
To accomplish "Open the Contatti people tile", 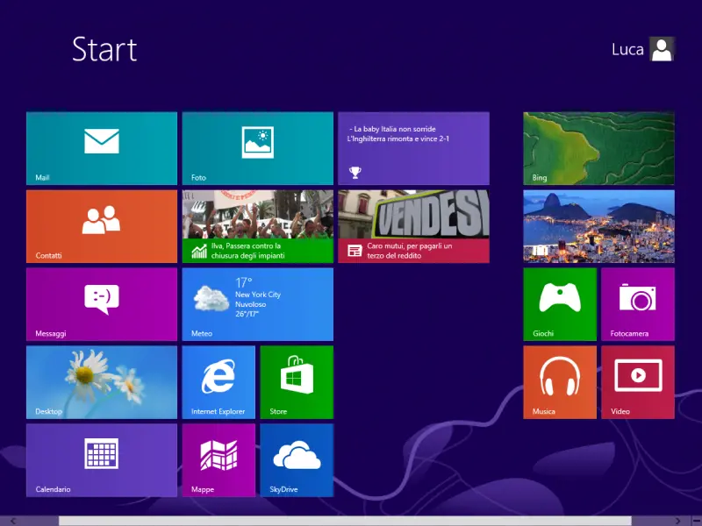I will click(102, 226).
